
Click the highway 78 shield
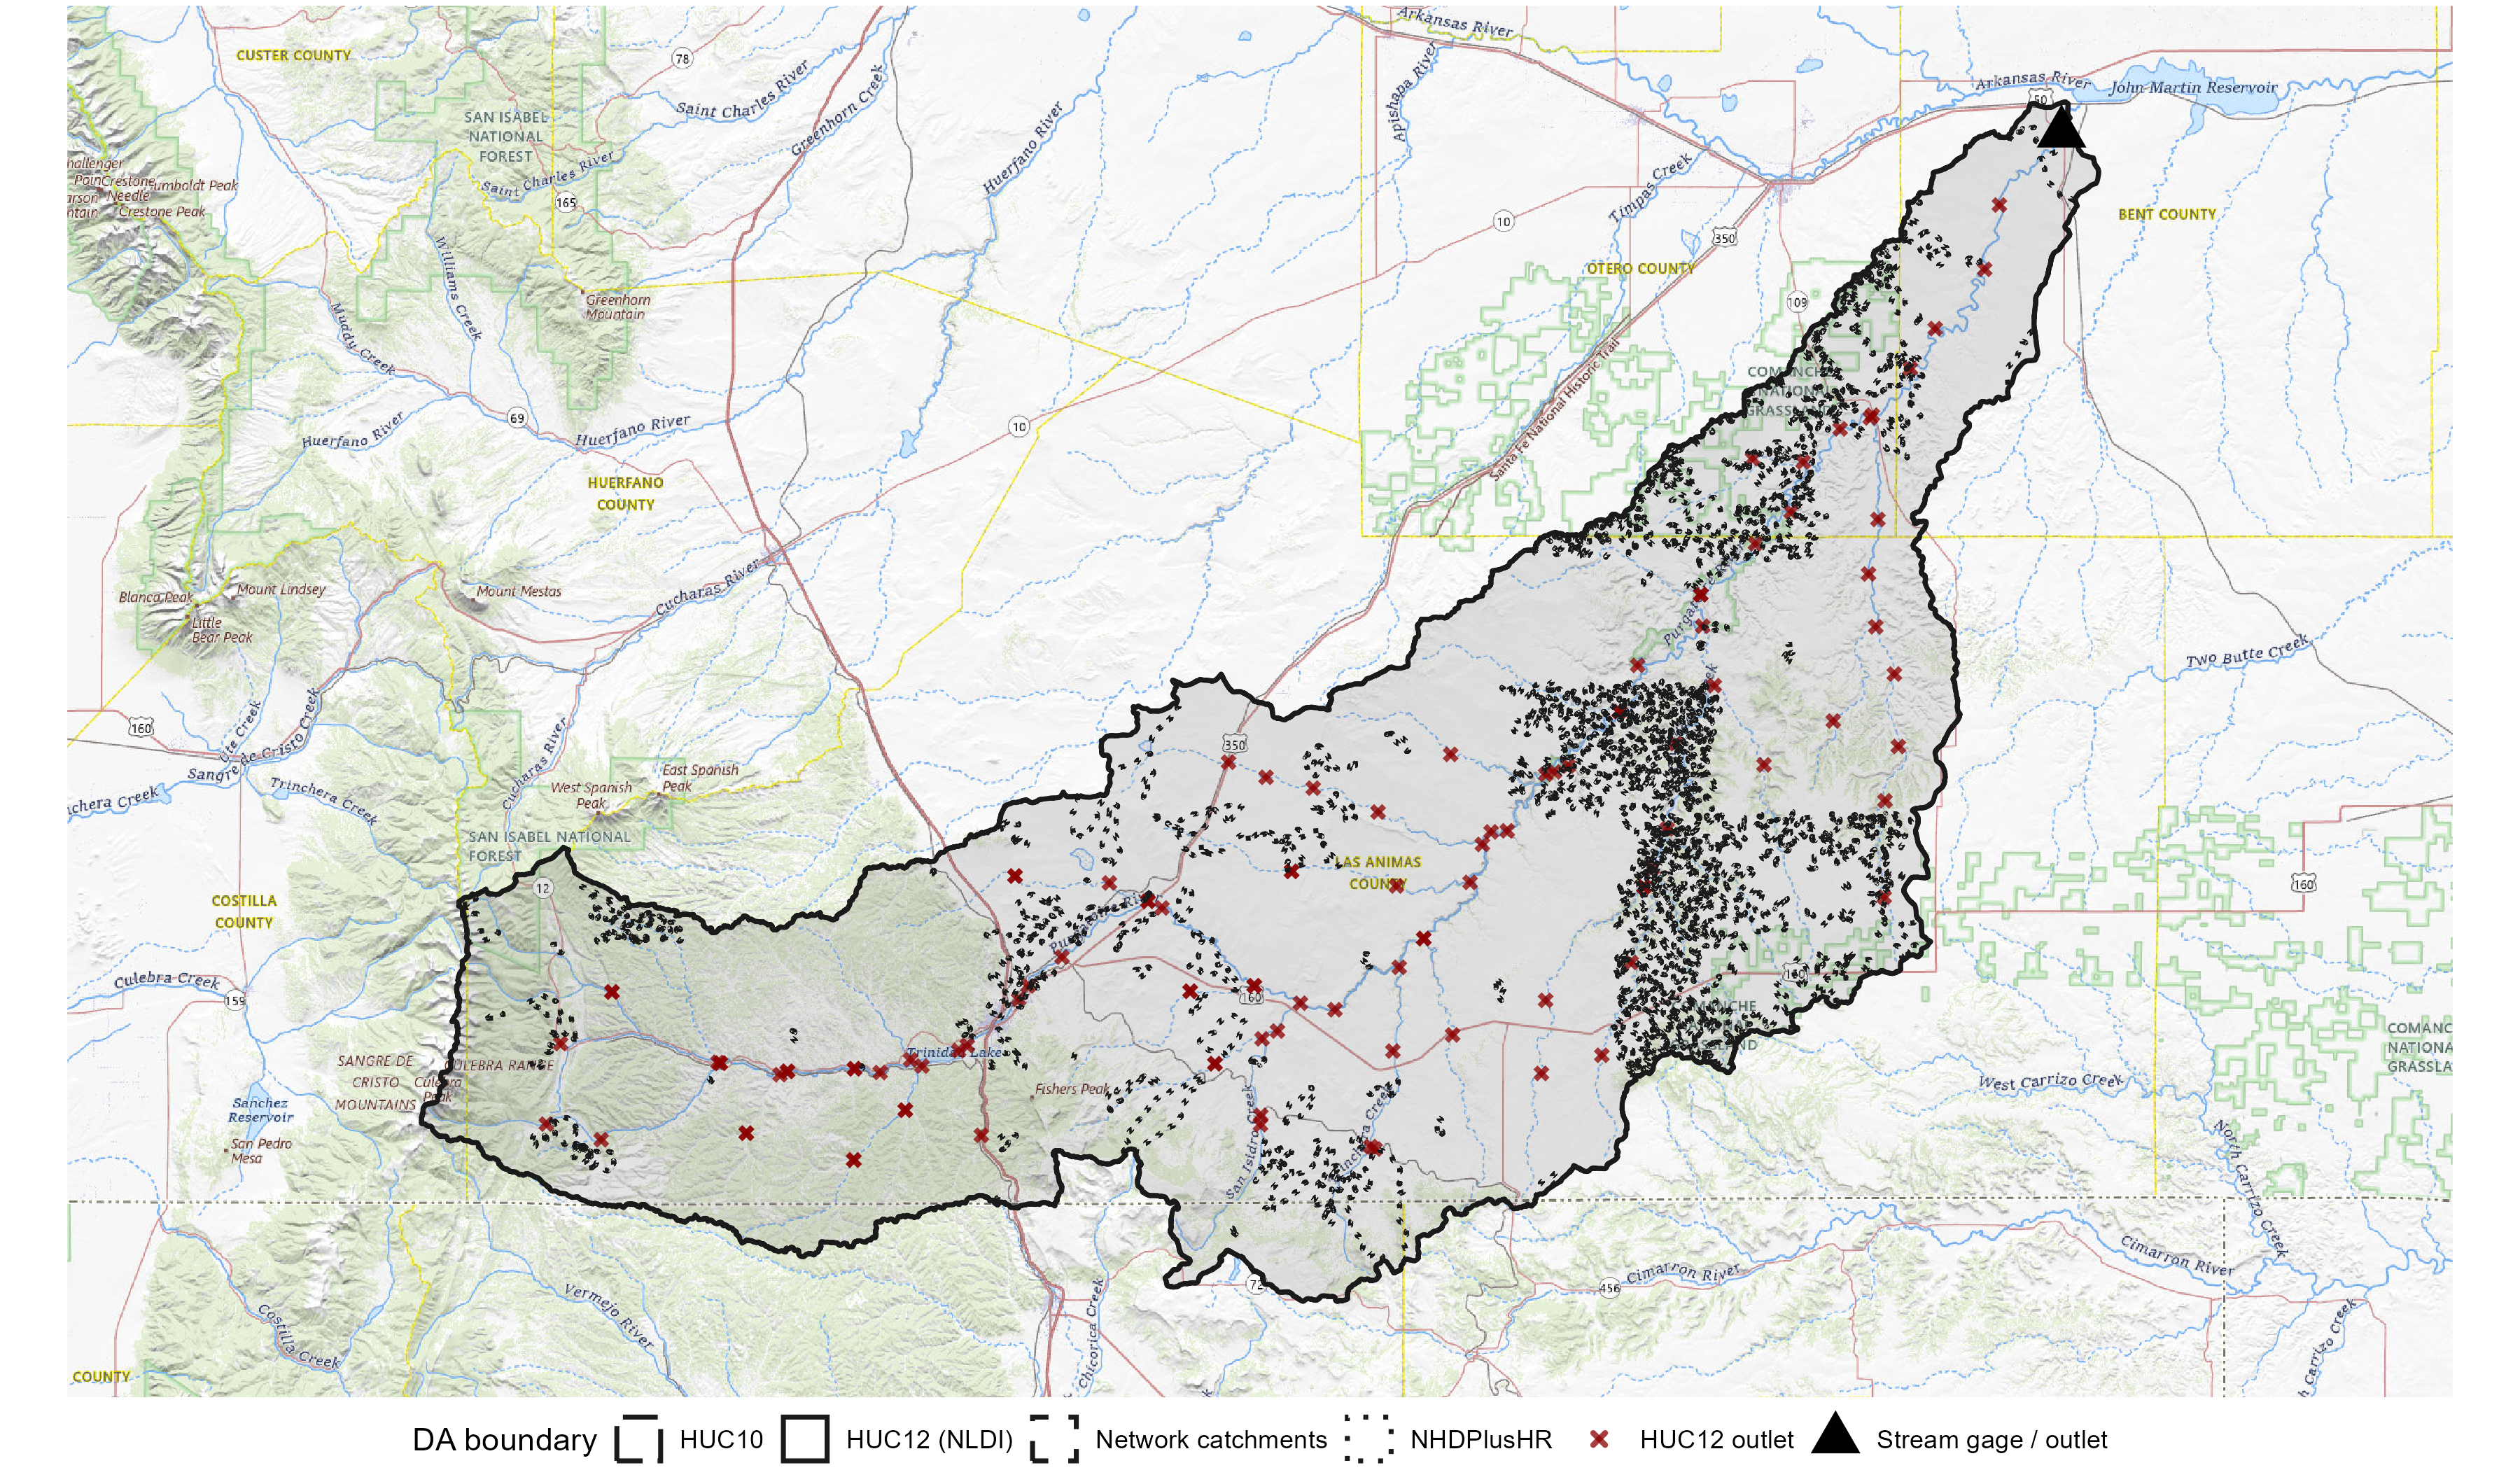(x=682, y=59)
